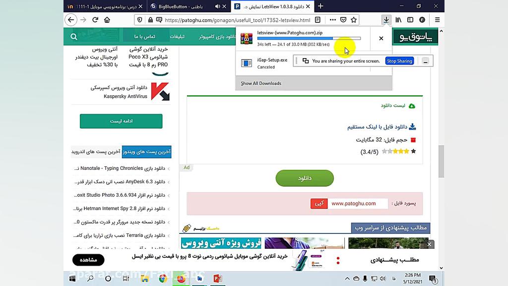This screenshot has height=286, width=508.
Task: Open the Firefox hamburger menu
Action: (x=436, y=20)
